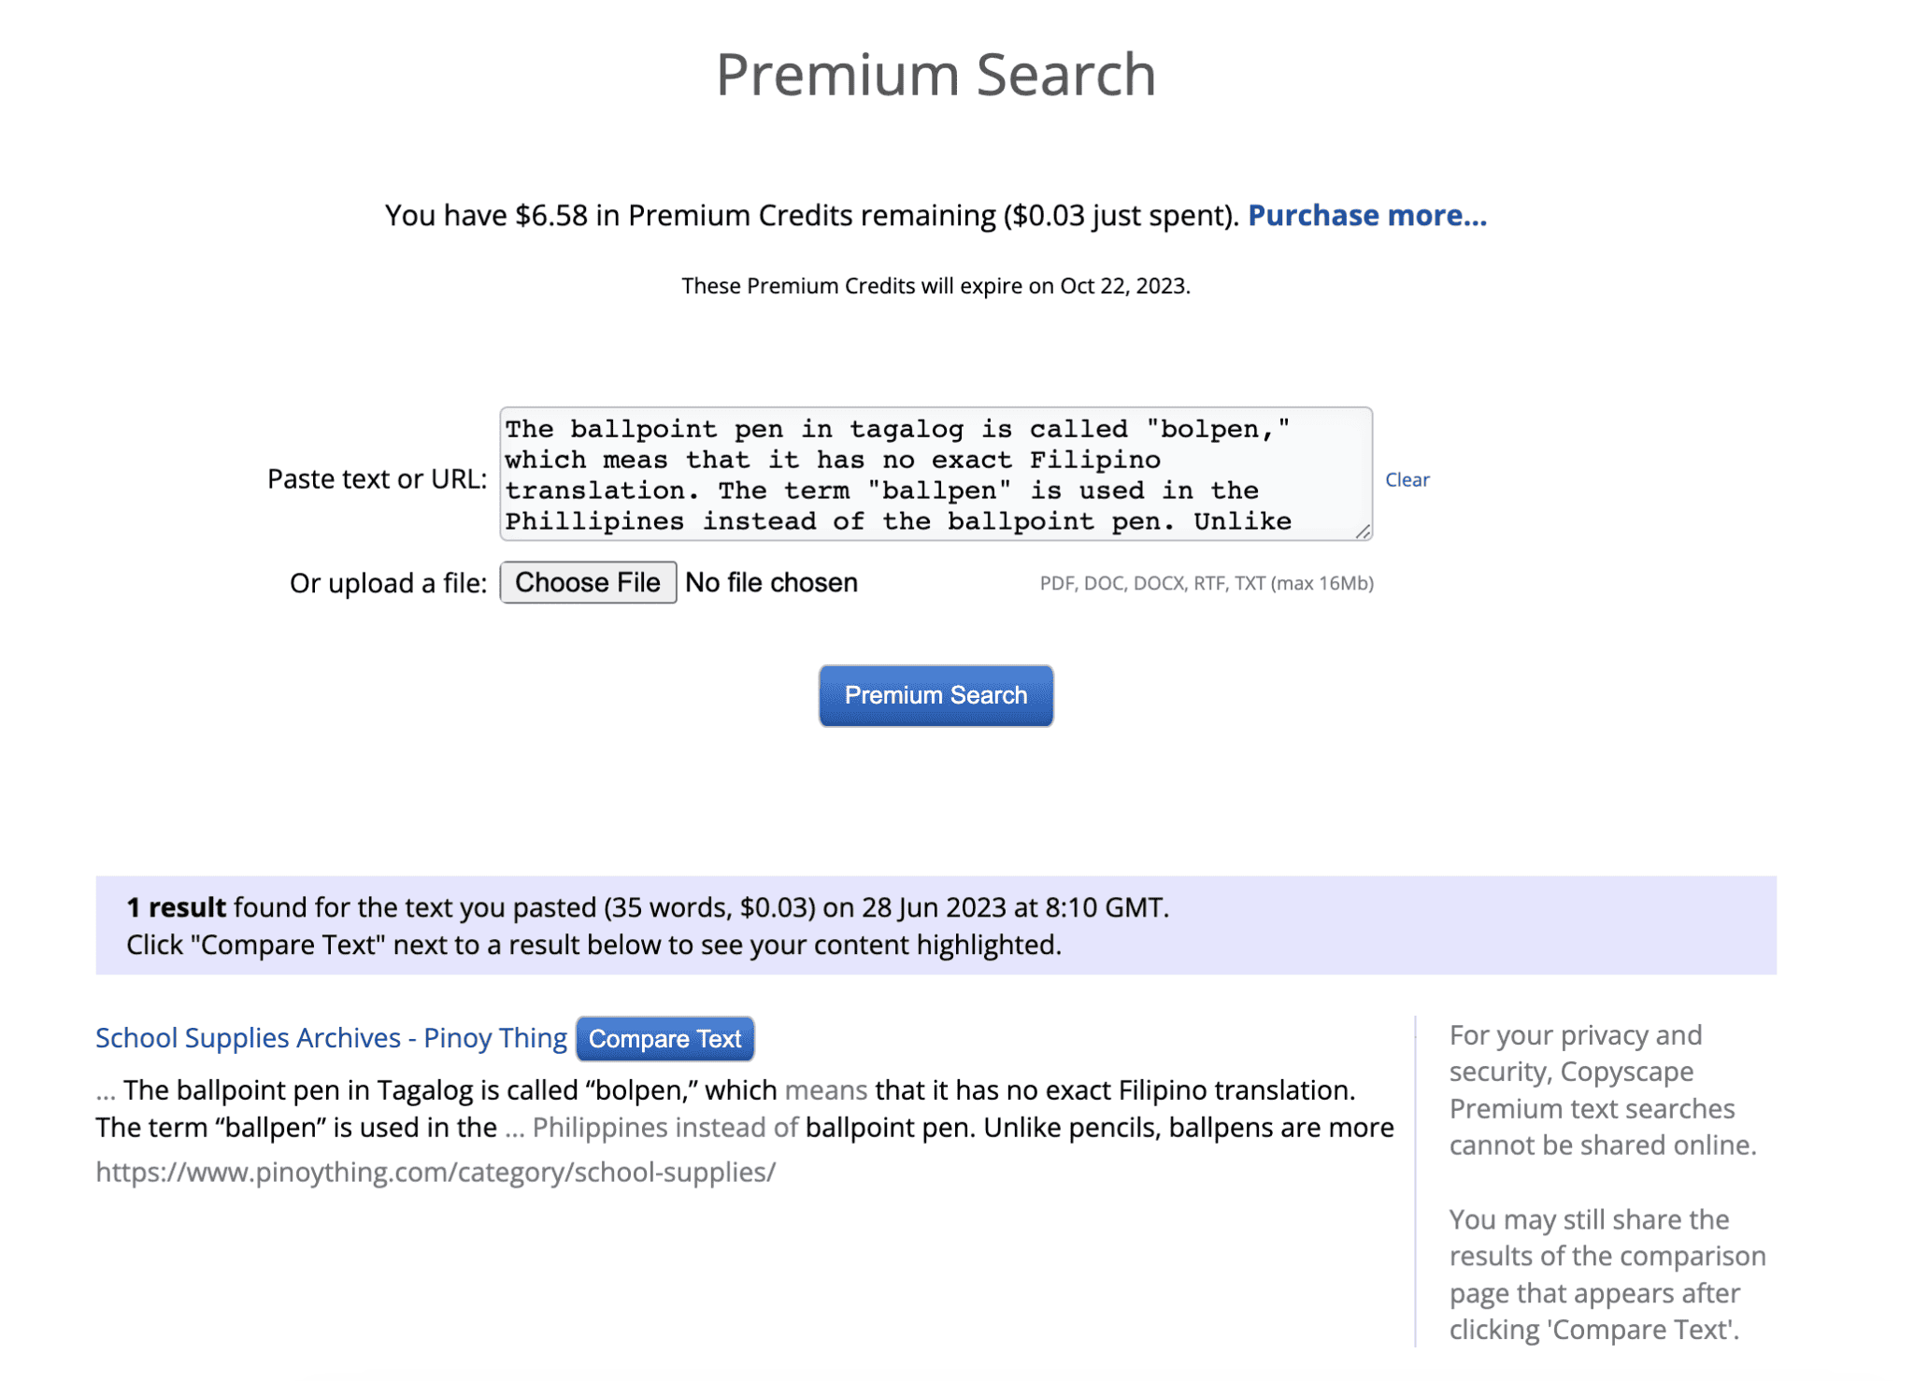Click the privacy and security notice paragraph
The width and height of the screenshot is (1914, 1381).
click(x=1602, y=1090)
